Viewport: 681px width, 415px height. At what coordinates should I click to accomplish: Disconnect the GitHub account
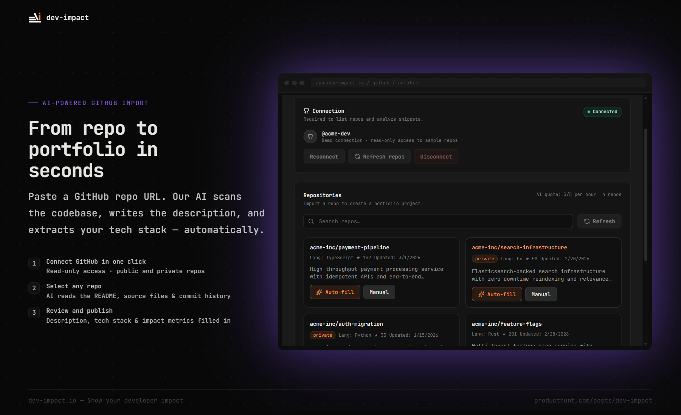click(436, 157)
